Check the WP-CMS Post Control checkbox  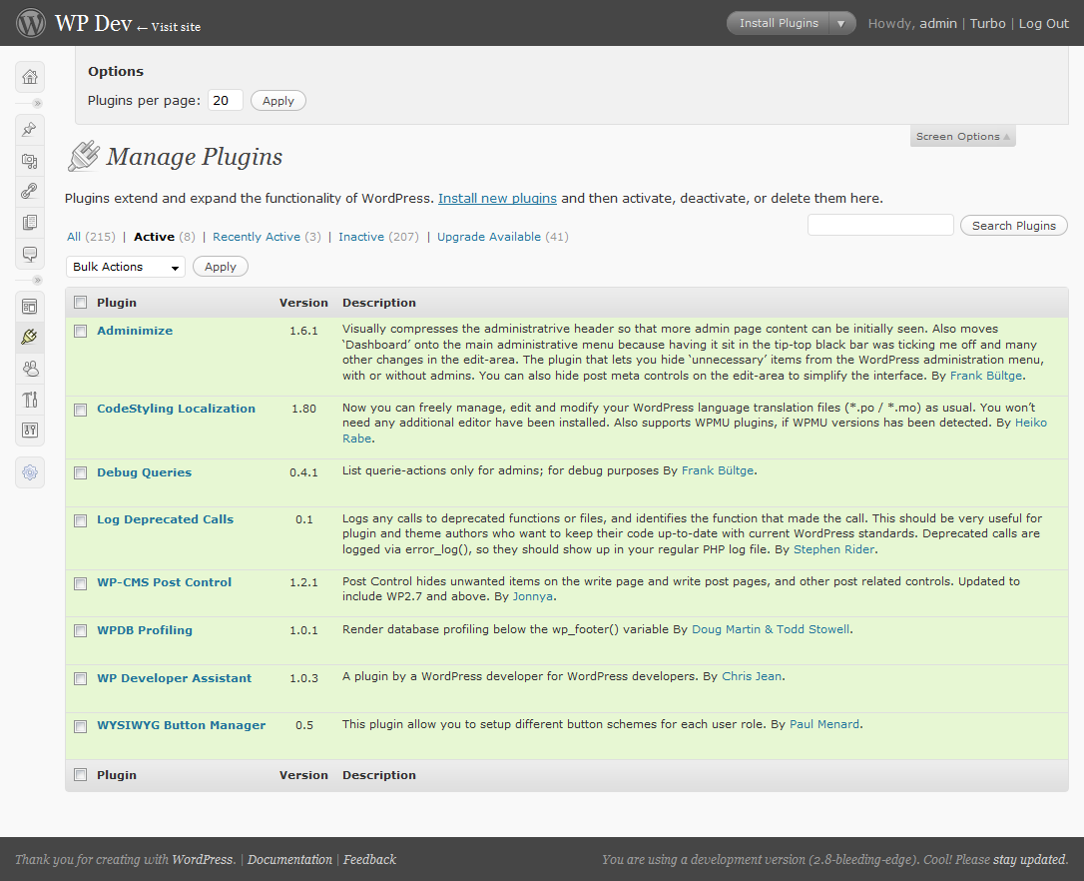(x=81, y=583)
